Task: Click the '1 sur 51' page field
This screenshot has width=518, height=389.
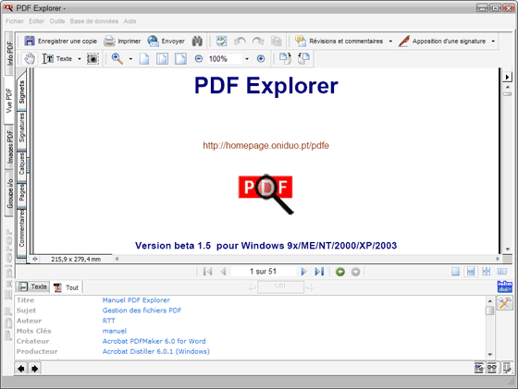Action: click(x=263, y=272)
